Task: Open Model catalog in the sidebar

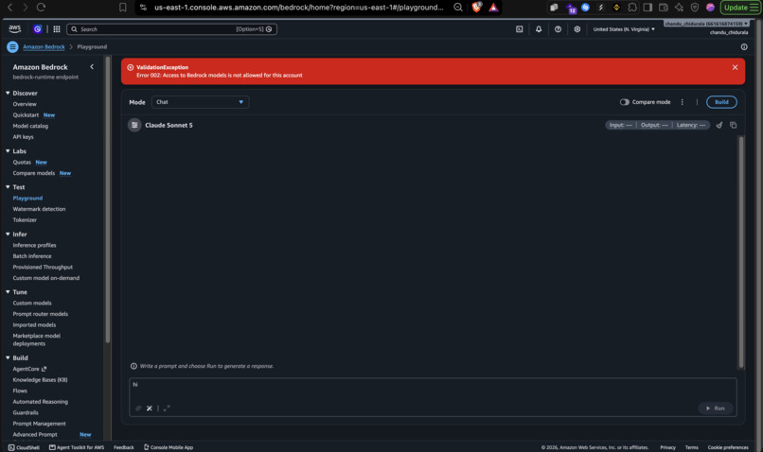Action: (x=30, y=126)
